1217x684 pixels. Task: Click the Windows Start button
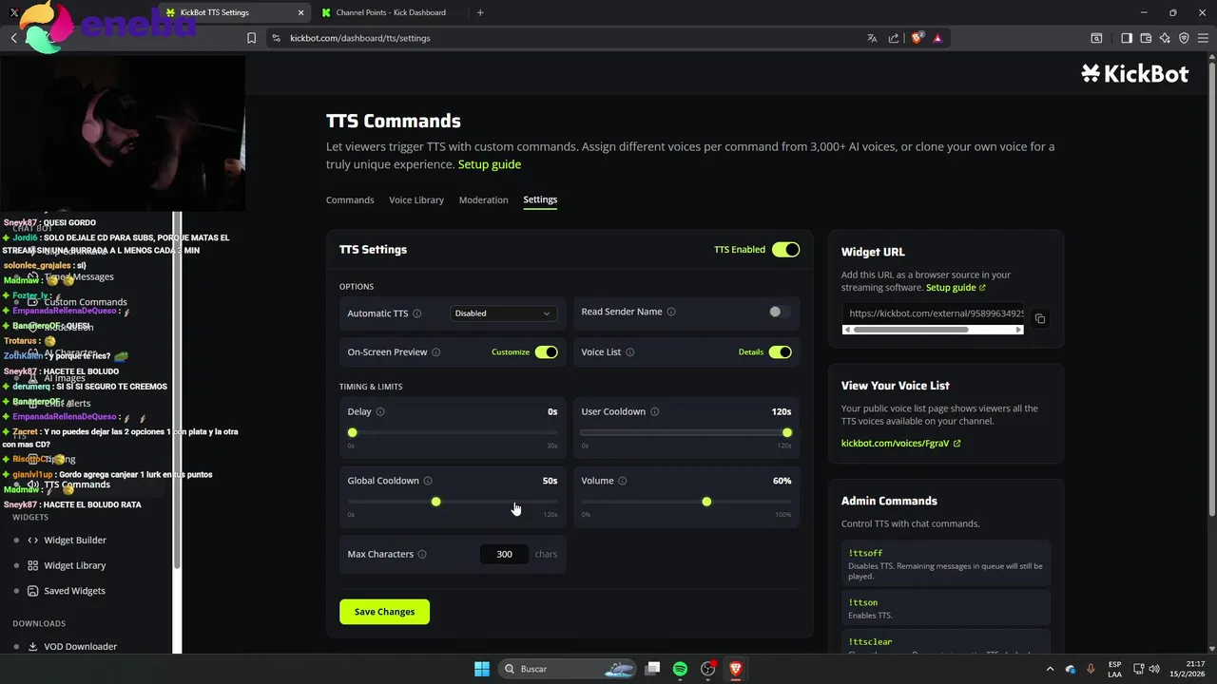[x=481, y=669]
